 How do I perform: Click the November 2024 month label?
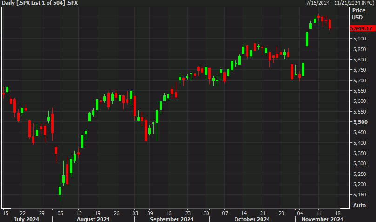[322, 219]
